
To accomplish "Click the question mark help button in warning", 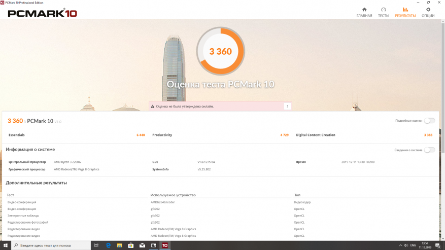I will point(287,106).
